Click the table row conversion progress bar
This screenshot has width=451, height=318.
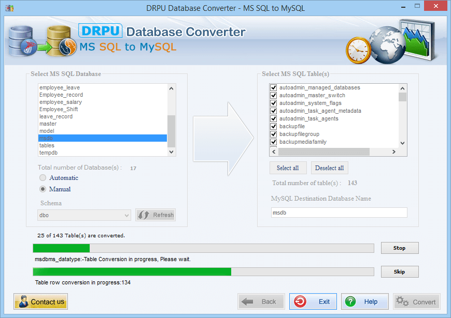[x=203, y=272]
